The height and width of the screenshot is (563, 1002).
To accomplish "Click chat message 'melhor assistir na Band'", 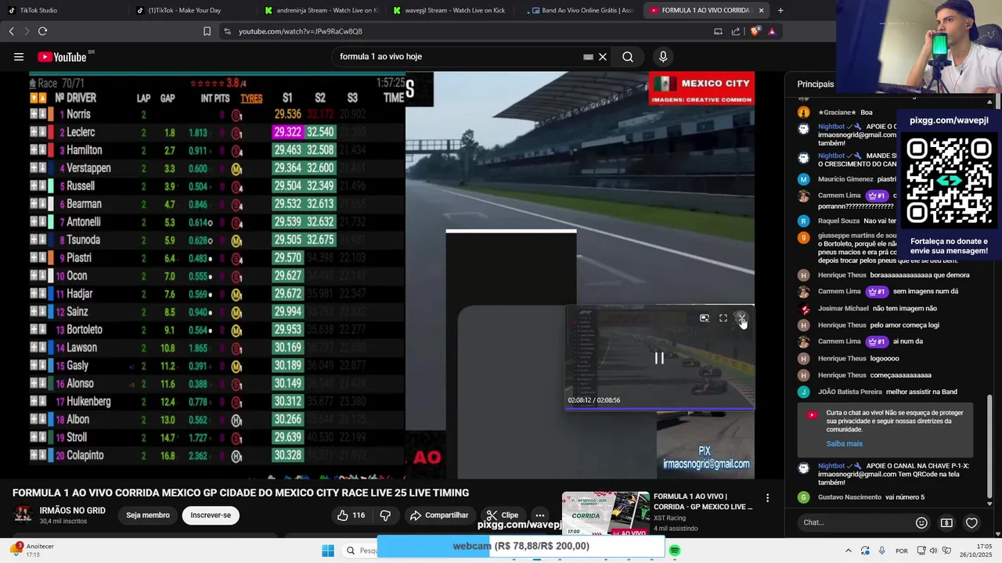I will (921, 392).
